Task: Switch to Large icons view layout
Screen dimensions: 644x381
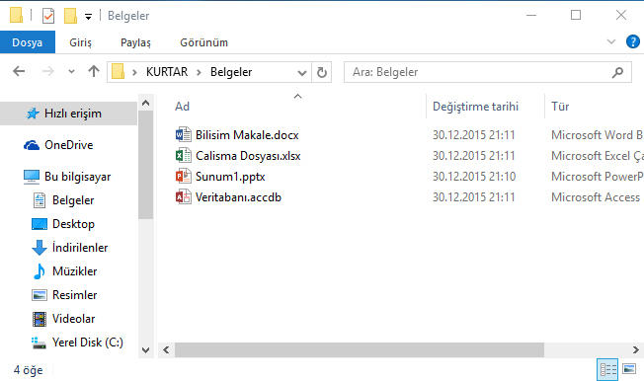Action: click(x=629, y=369)
